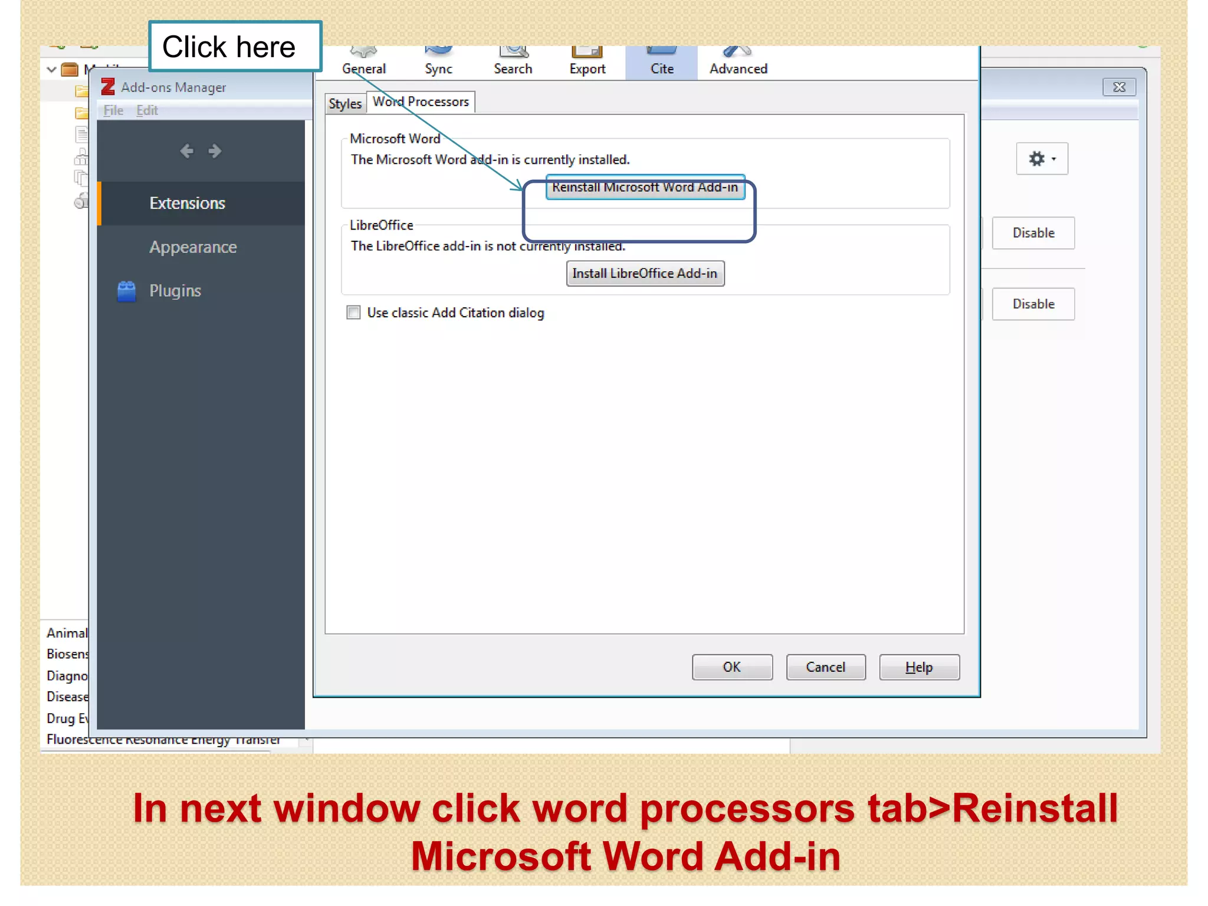
Task: Close the Add-ons Manager window
Action: tap(1119, 87)
